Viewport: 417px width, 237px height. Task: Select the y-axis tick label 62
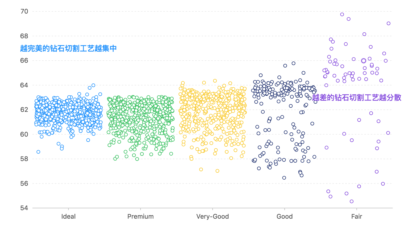click(x=24, y=110)
